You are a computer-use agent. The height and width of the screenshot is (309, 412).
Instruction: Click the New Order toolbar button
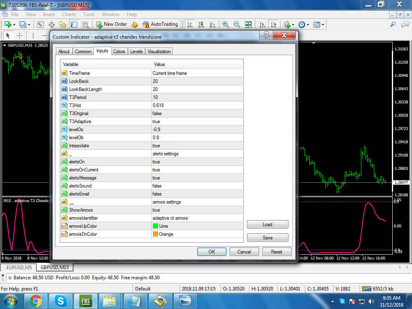[x=111, y=25]
